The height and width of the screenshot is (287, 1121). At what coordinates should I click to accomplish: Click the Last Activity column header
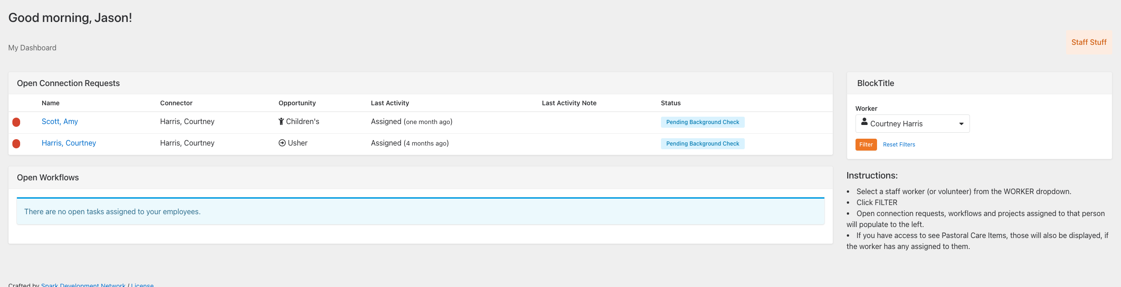click(x=390, y=103)
